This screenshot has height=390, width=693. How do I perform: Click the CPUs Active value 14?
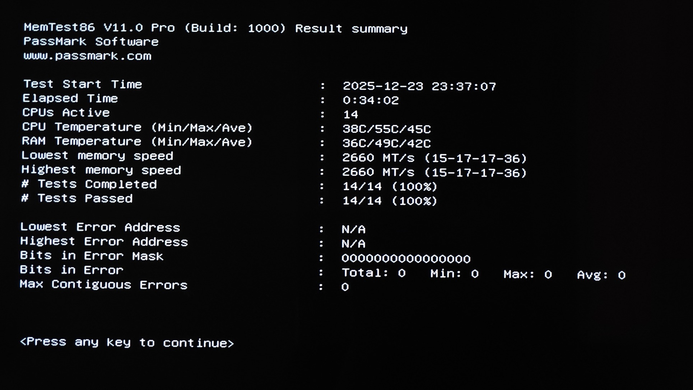pyautogui.click(x=350, y=115)
